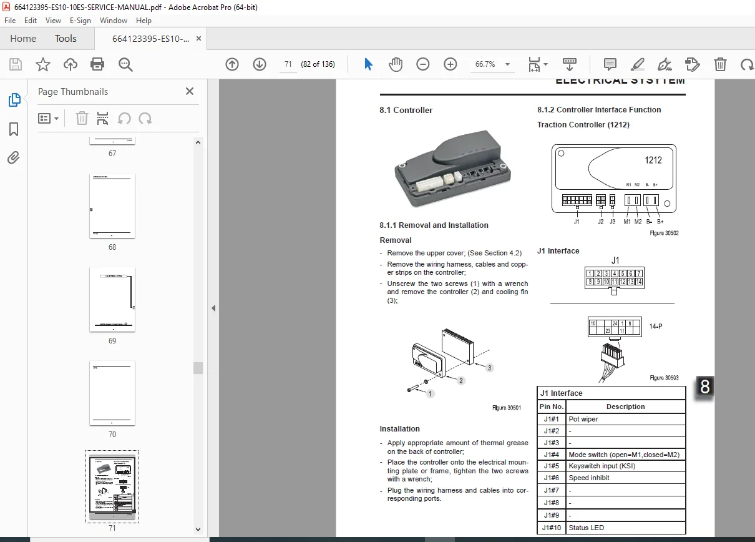Delete selected thumbnail pages trash icon
755x542 pixels.
[82, 118]
